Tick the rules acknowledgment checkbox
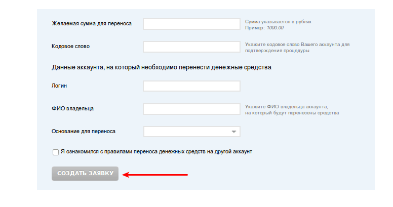The height and width of the screenshot is (207, 393). click(x=56, y=152)
